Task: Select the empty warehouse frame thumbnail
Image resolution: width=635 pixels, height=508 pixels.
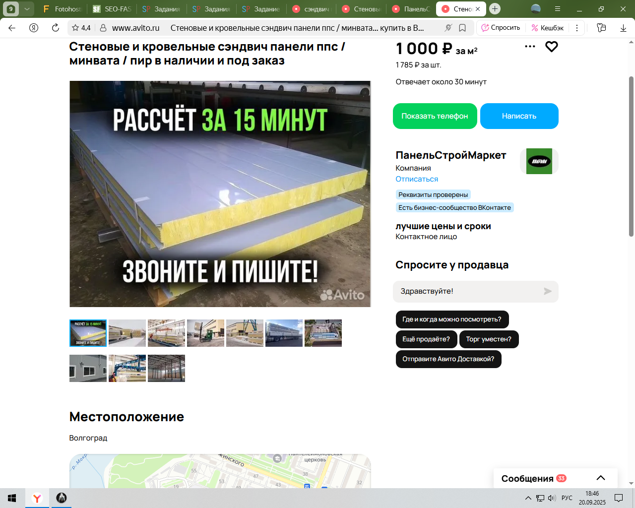Action: (x=166, y=368)
